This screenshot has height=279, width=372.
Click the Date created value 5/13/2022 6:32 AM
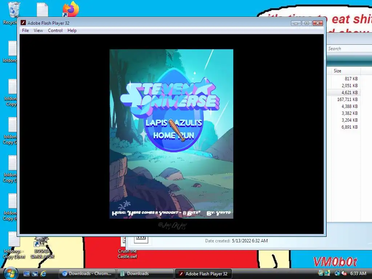tap(250, 240)
